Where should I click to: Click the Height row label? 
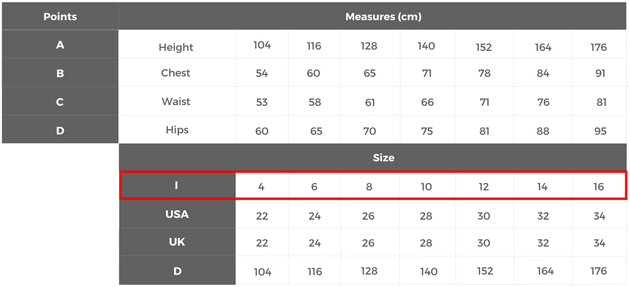pyautogui.click(x=176, y=47)
